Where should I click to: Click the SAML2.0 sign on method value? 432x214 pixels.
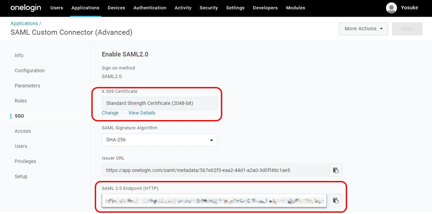[112, 77]
